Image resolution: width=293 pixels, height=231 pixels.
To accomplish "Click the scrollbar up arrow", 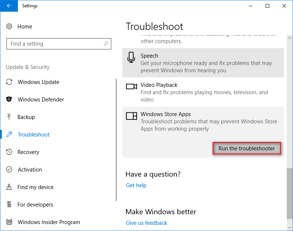I will tap(289, 38).
